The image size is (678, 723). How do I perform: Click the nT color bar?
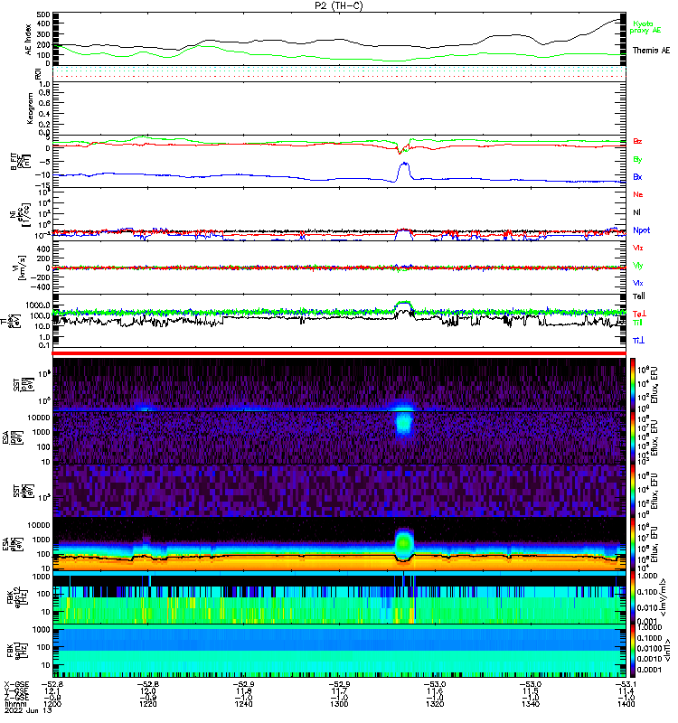pyautogui.click(x=633, y=651)
